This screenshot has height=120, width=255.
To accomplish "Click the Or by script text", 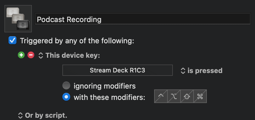I will (x=46, y=115).
